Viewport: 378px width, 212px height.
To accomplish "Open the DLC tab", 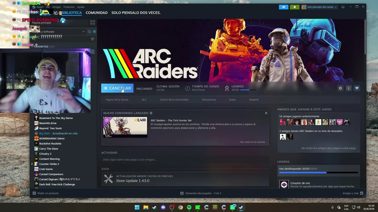I will click(144, 100).
